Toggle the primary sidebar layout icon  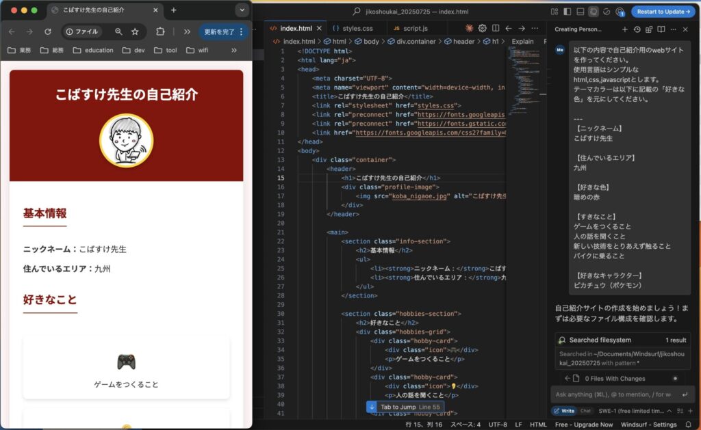pos(568,12)
